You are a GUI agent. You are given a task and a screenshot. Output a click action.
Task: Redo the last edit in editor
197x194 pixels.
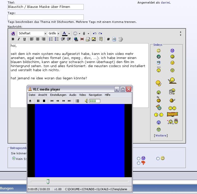100,33
